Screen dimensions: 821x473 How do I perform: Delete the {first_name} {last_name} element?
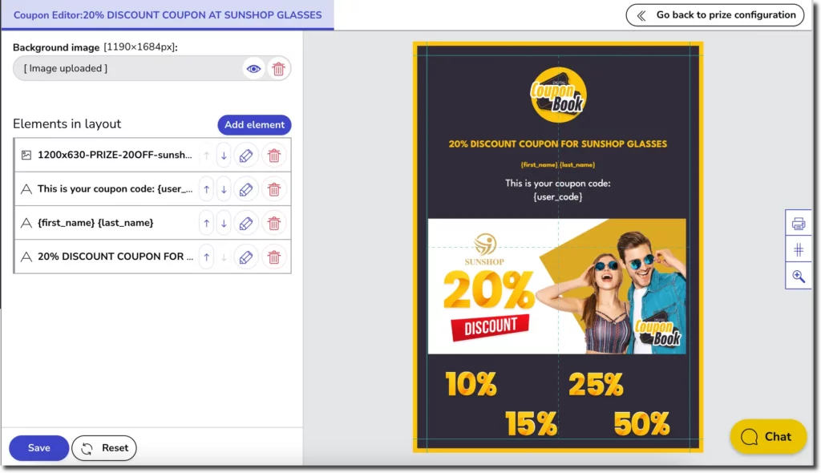coord(274,223)
